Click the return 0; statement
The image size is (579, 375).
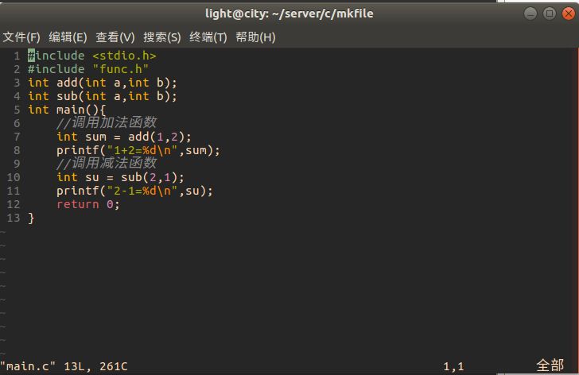tap(87, 204)
